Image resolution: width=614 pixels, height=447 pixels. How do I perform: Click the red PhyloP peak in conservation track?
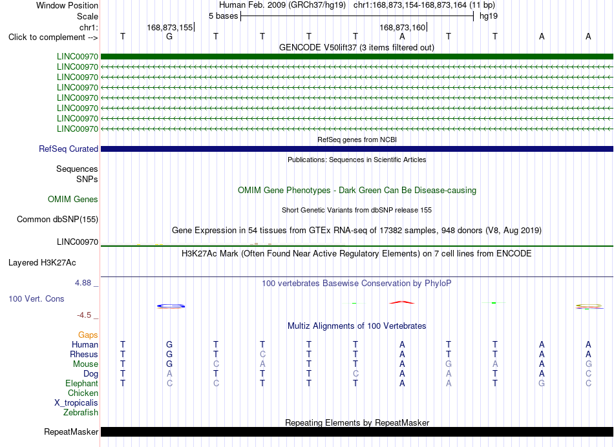click(402, 302)
